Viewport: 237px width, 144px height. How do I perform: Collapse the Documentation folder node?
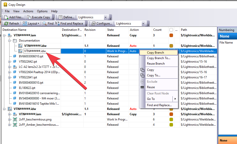tap(9, 41)
